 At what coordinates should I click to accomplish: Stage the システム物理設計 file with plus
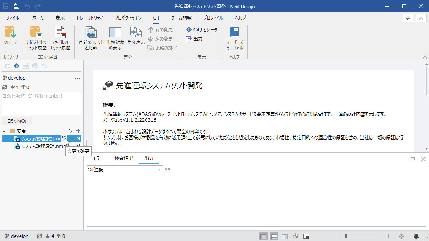(x=72, y=138)
